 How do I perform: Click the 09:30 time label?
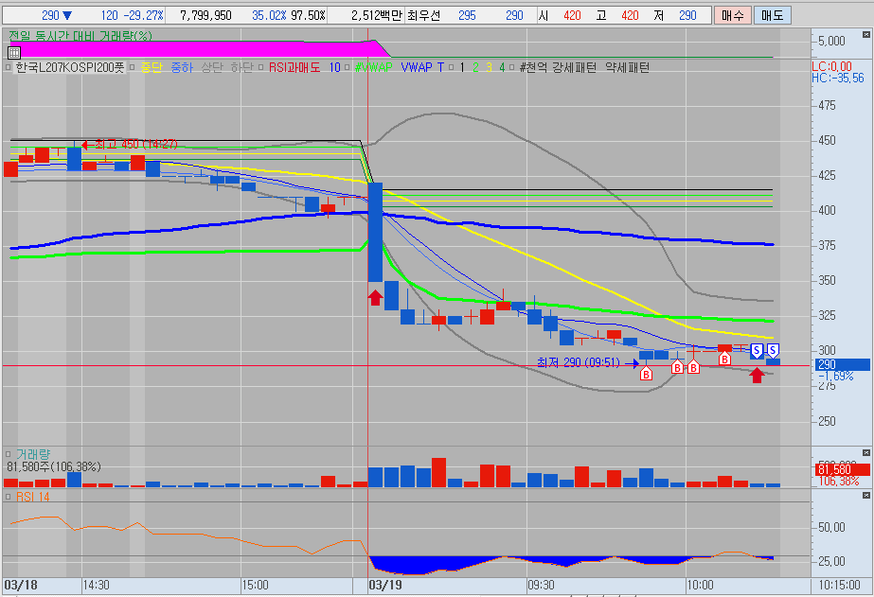(x=542, y=586)
